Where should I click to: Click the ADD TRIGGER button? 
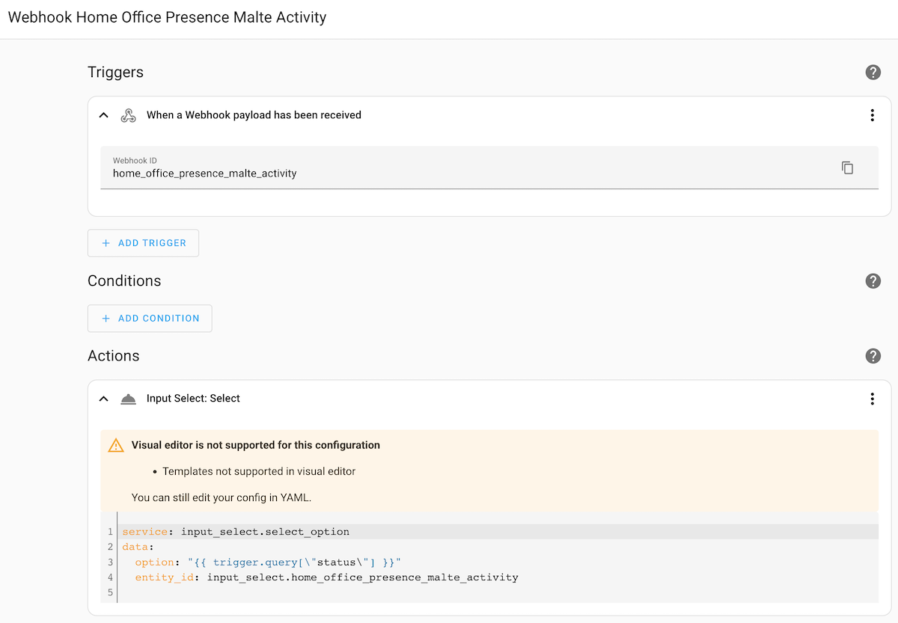(x=143, y=242)
